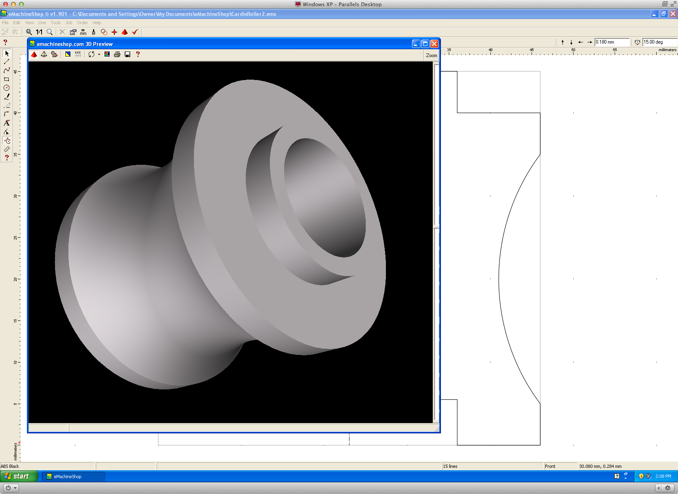This screenshot has height=494, width=678.
Task: Pick the Text tool with letter A
Action: [7, 123]
